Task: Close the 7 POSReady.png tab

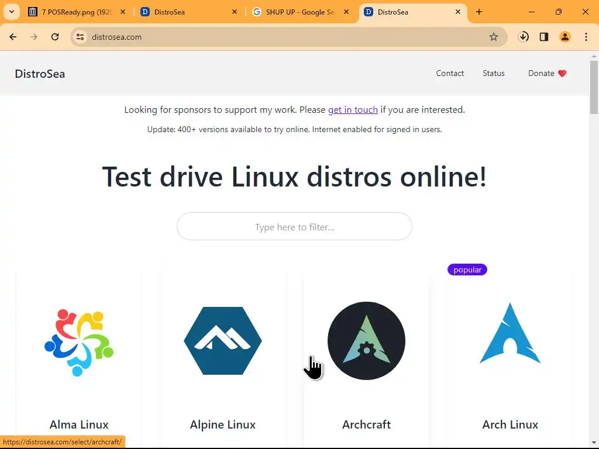Action: click(x=123, y=12)
